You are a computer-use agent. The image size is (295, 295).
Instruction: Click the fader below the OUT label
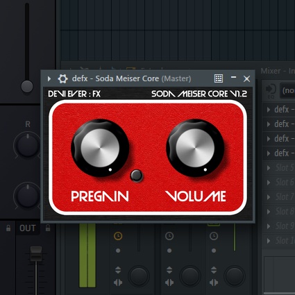(x=36, y=253)
